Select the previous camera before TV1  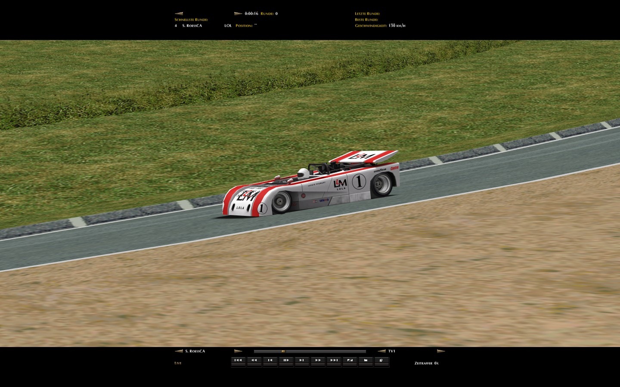(x=381, y=351)
